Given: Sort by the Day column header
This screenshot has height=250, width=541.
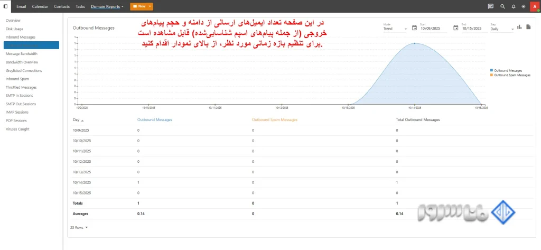Looking at the screenshot, I should tap(76, 120).
